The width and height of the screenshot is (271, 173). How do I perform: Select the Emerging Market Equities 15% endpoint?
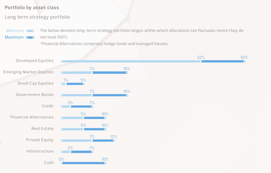(x=127, y=73)
